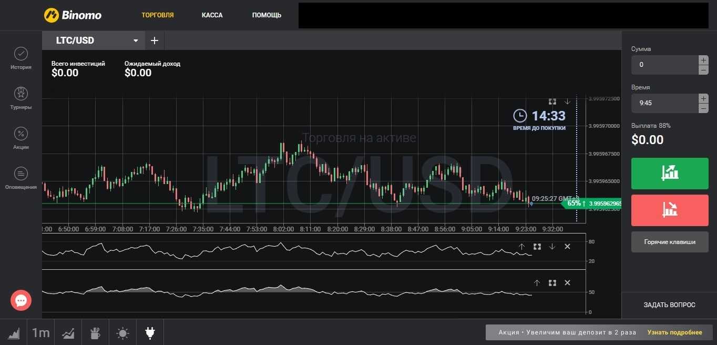Open the 1m timeframe selector
Image resolution: width=717 pixels, height=345 pixels.
point(40,333)
